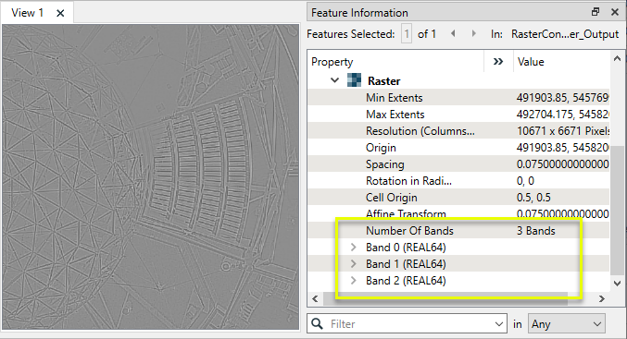This screenshot has height=339, width=627.
Task: Go to previous selected feature arrow
Action: (453, 33)
